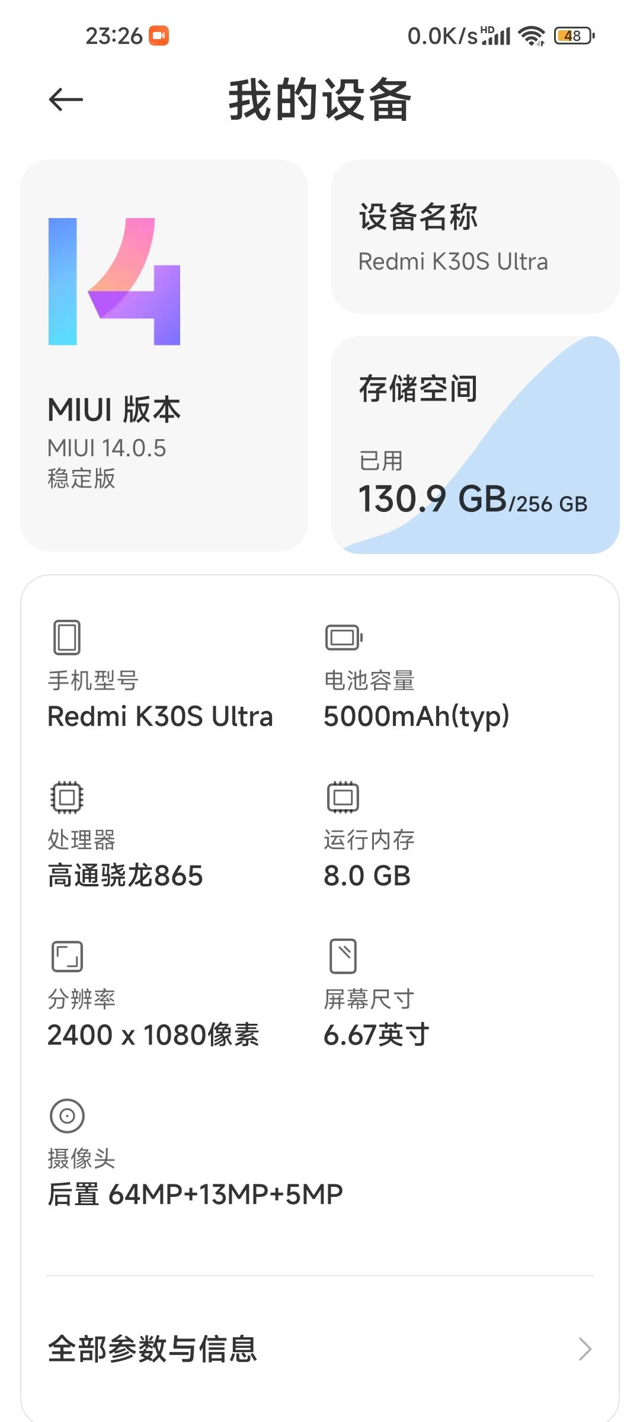Tap the RAM memory icon
The height and width of the screenshot is (1422, 640).
pyautogui.click(x=343, y=797)
